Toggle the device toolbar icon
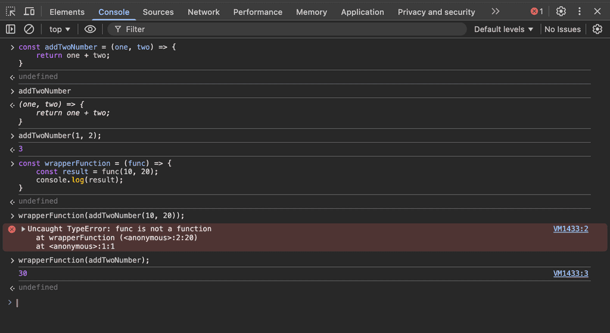The image size is (610, 333). click(29, 11)
